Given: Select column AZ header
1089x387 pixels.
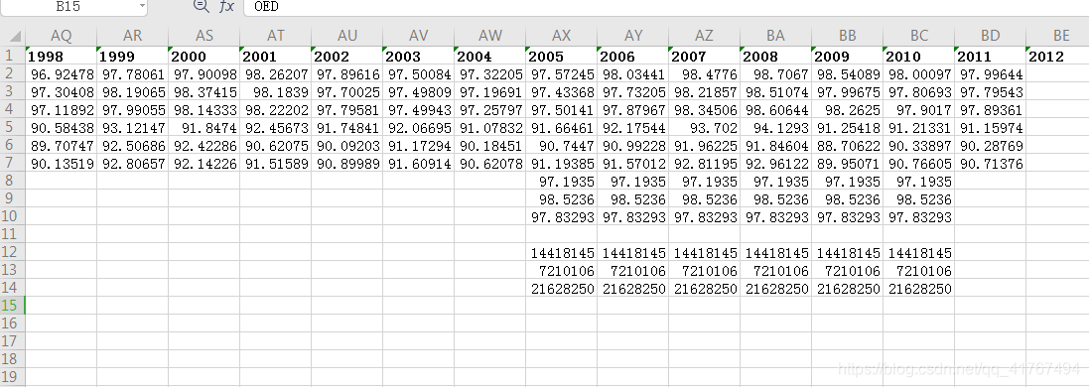Looking at the screenshot, I should click(705, 36).
